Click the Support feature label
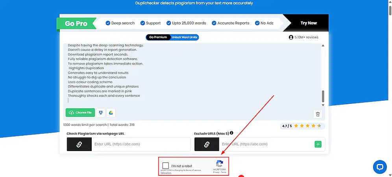Viewport: 392px width, 177px height. 153,23
